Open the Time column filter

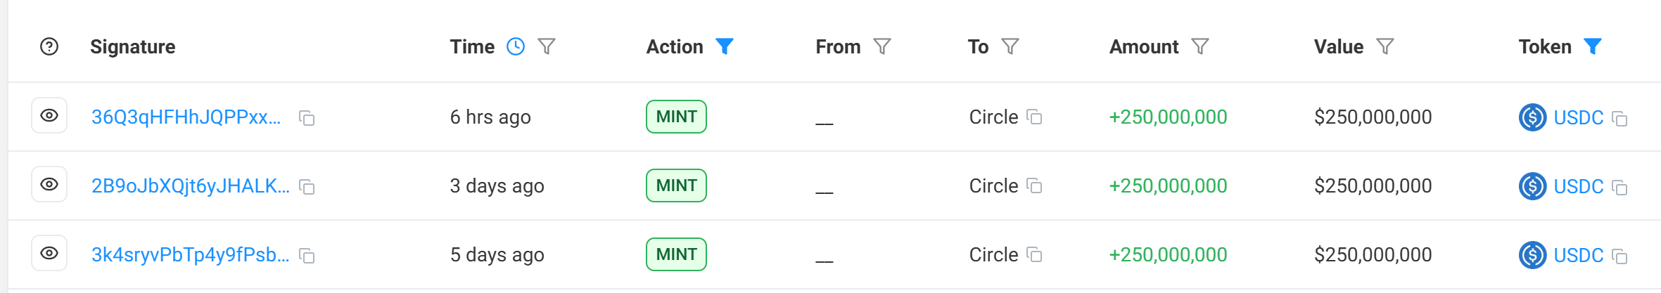(x=547, y=47)
